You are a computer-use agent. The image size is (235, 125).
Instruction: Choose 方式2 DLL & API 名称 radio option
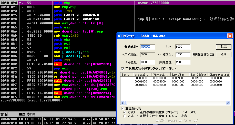click(125, 116)
